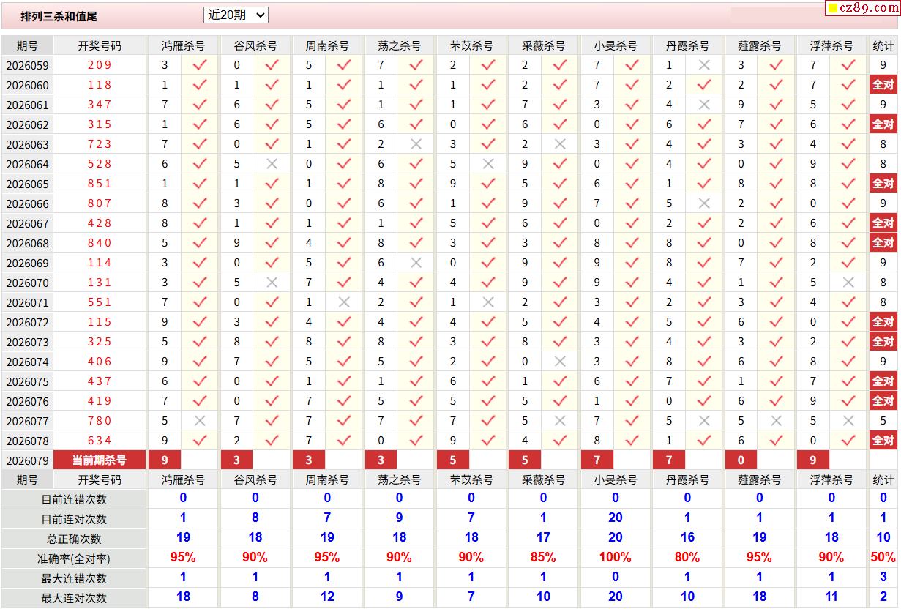Click the 100% accuracy value under 小旻杀号
Viewport: 901px width, 609px height.
[615, 558]
